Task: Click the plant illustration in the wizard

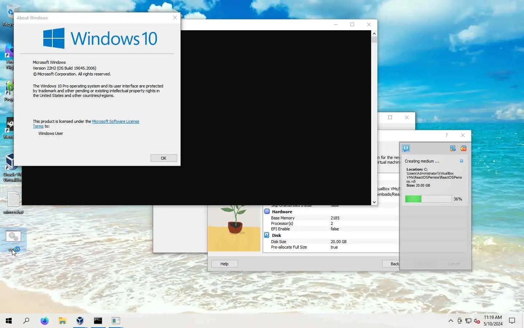Action: tap(234, 228)
